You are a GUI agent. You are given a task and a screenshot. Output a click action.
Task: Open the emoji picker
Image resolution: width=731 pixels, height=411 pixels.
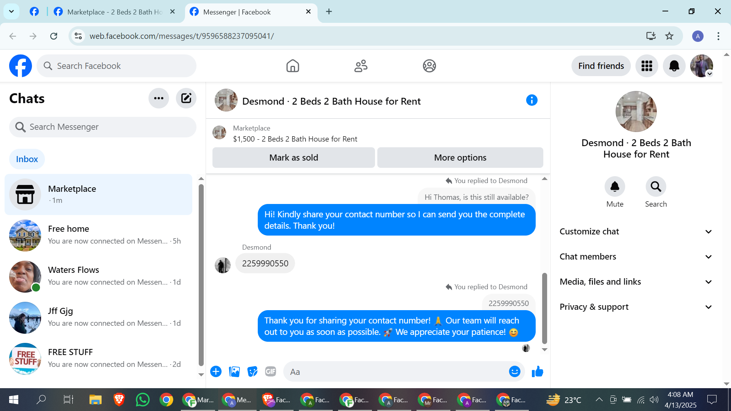click(515, 371)
